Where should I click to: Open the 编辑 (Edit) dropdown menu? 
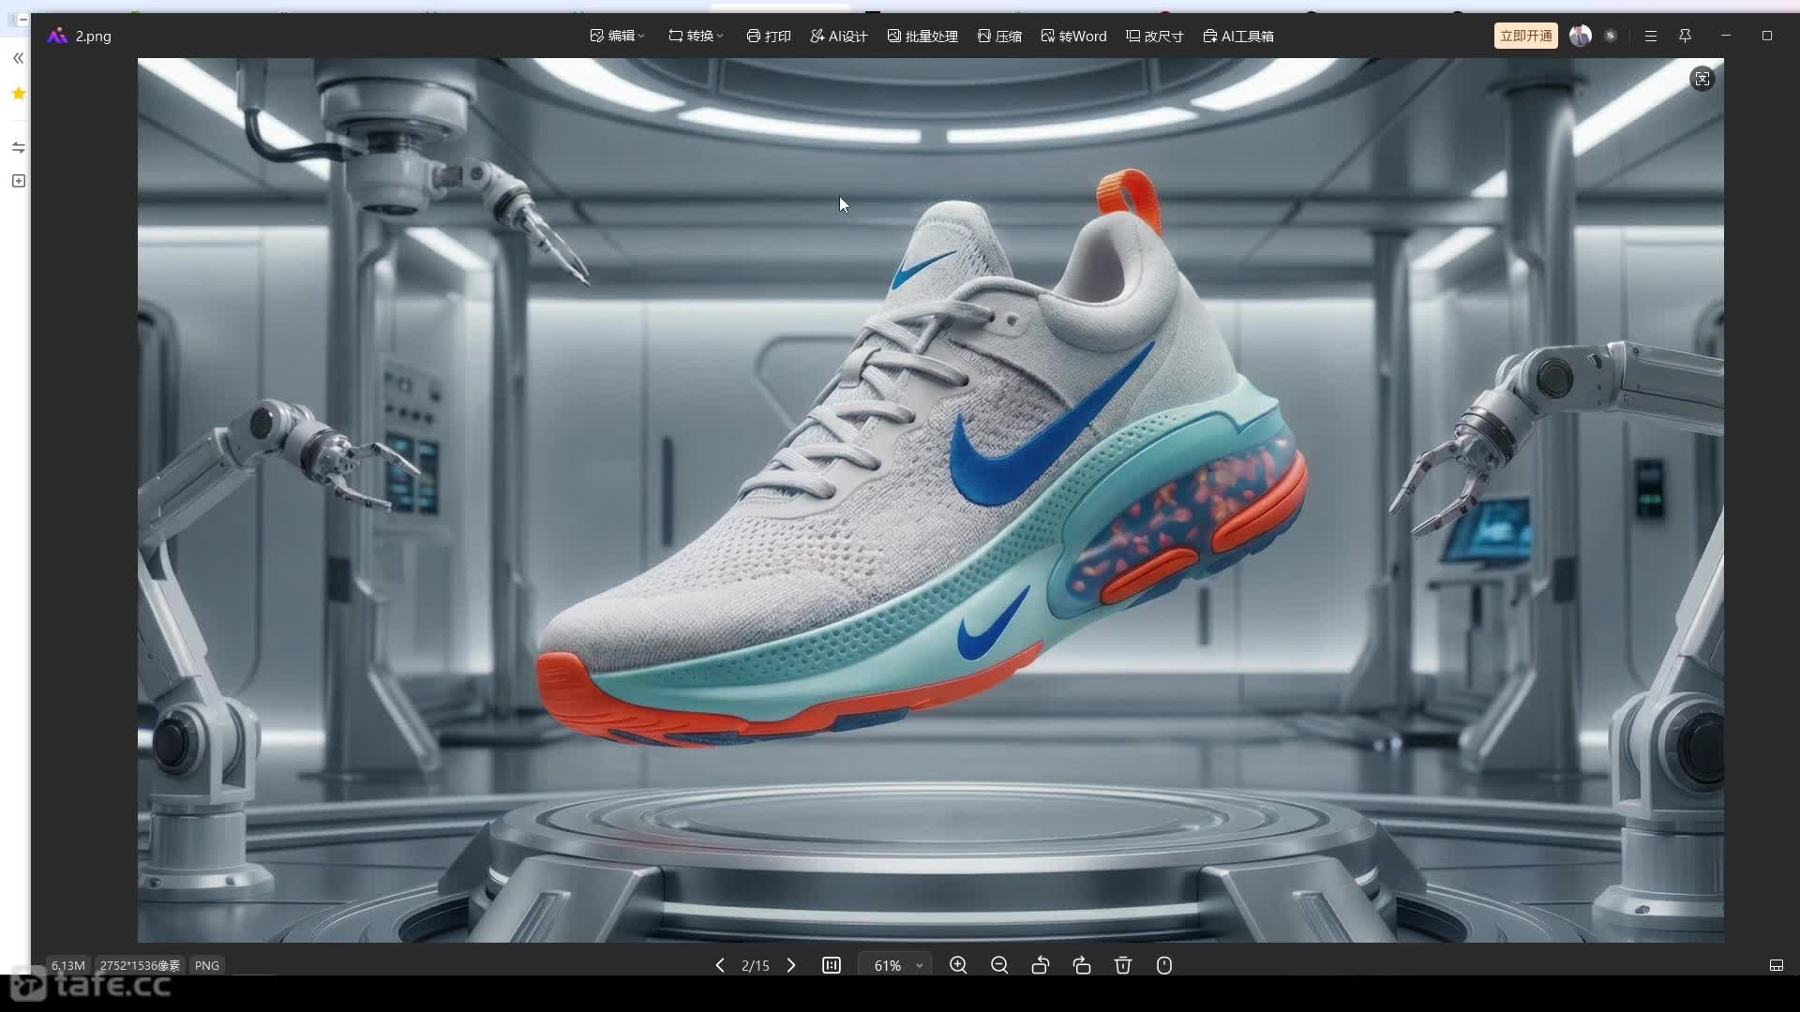(617, 36)
